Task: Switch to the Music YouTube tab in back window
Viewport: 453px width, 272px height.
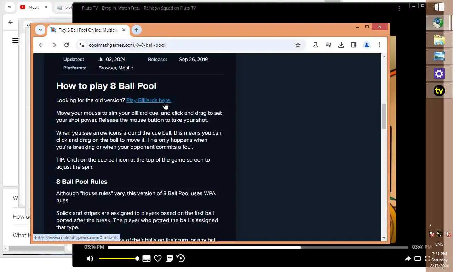Action: tap(34, 7)
